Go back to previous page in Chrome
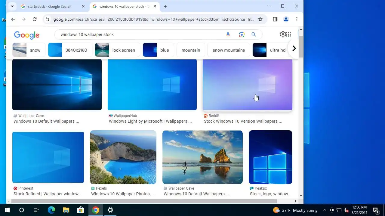The width and height of the screenshot is (385, 216). [x=13, y=19]
